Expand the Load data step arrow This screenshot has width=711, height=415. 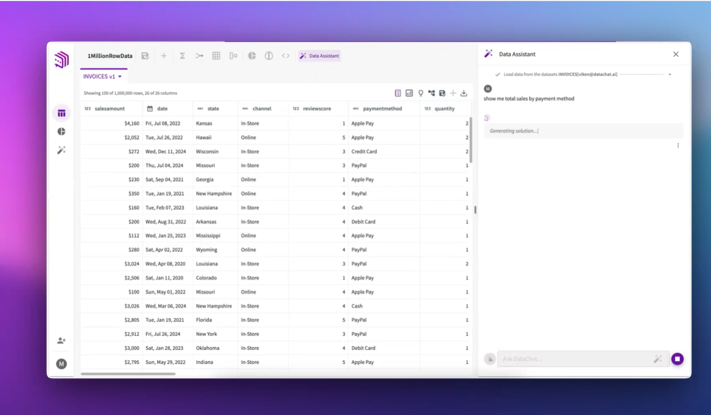[670, 75]
